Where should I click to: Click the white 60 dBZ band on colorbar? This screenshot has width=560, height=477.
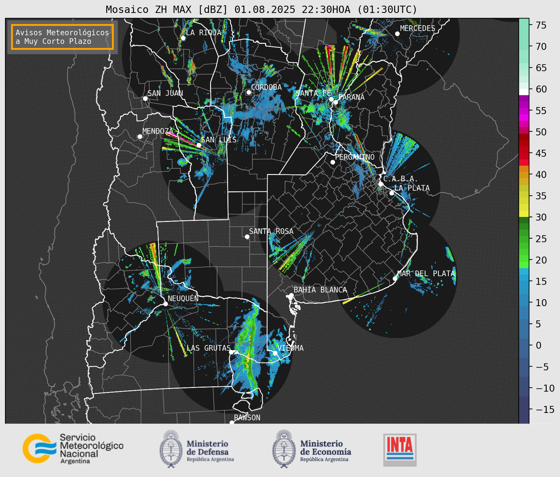click(x=523, y=92)
